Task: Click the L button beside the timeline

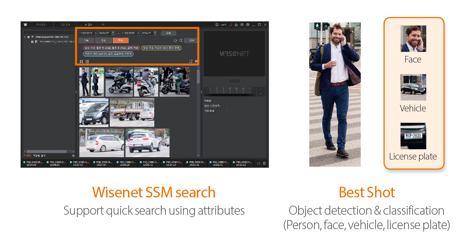Action: coord(261,89)
